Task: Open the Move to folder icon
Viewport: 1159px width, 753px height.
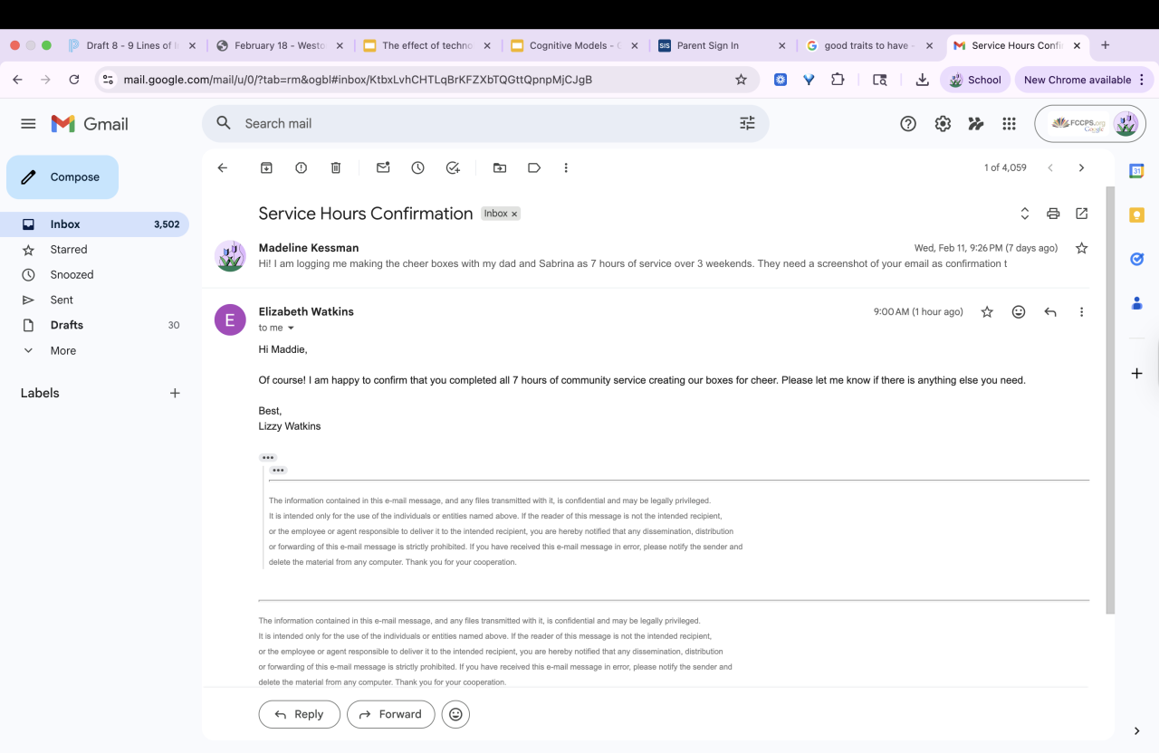Action: 500,167
